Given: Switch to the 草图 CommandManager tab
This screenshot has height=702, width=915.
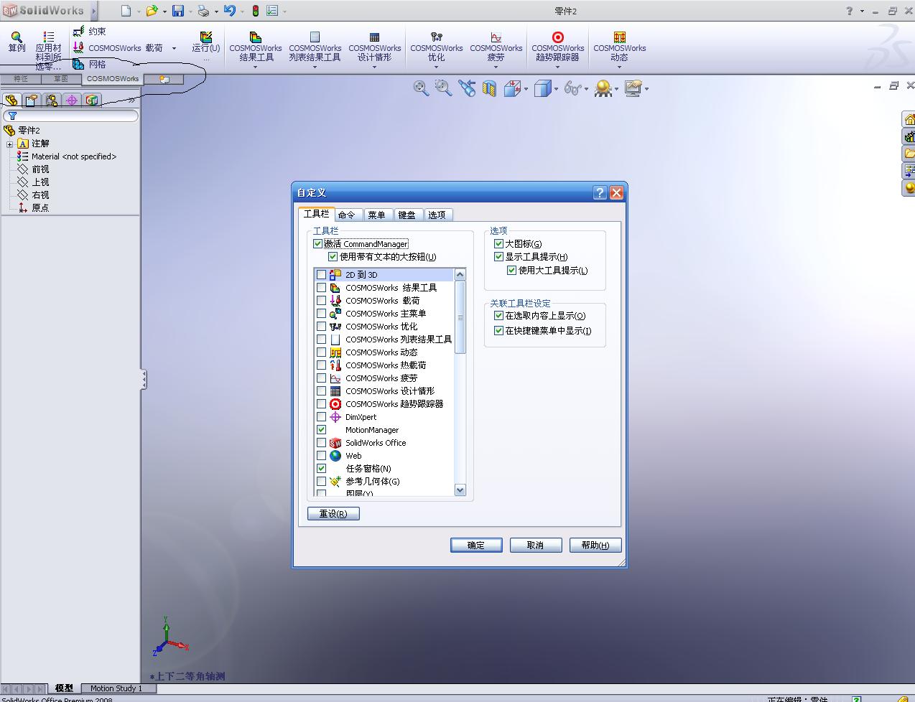Looking at the screenshot, I should [x=61, y=79].
